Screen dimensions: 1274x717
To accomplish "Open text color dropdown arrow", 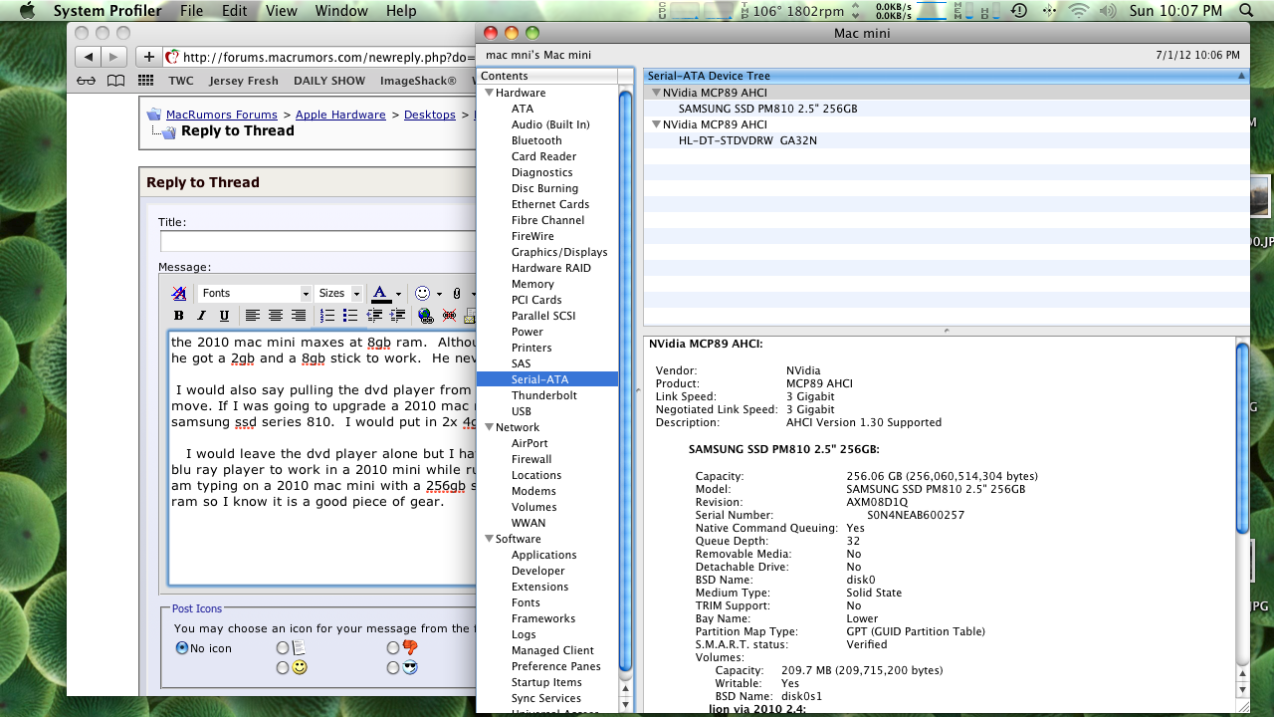I will coord(398,295).
